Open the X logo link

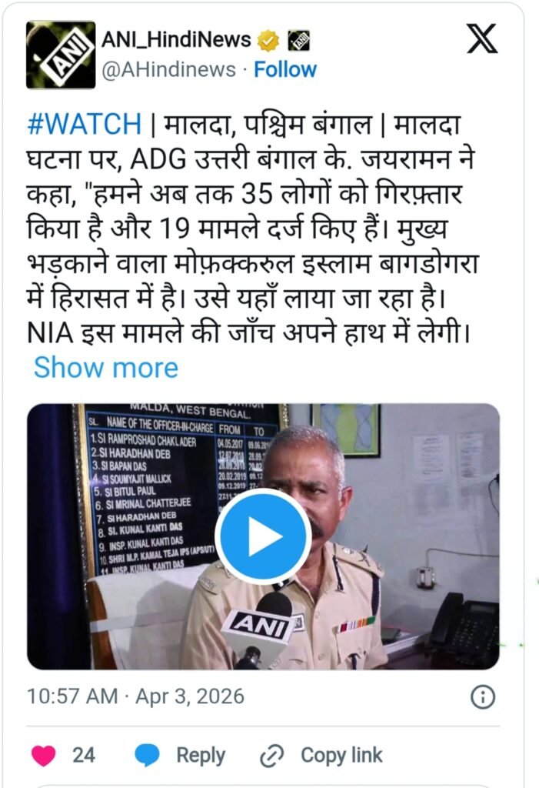pyautogui.click(x=482, y=38)
